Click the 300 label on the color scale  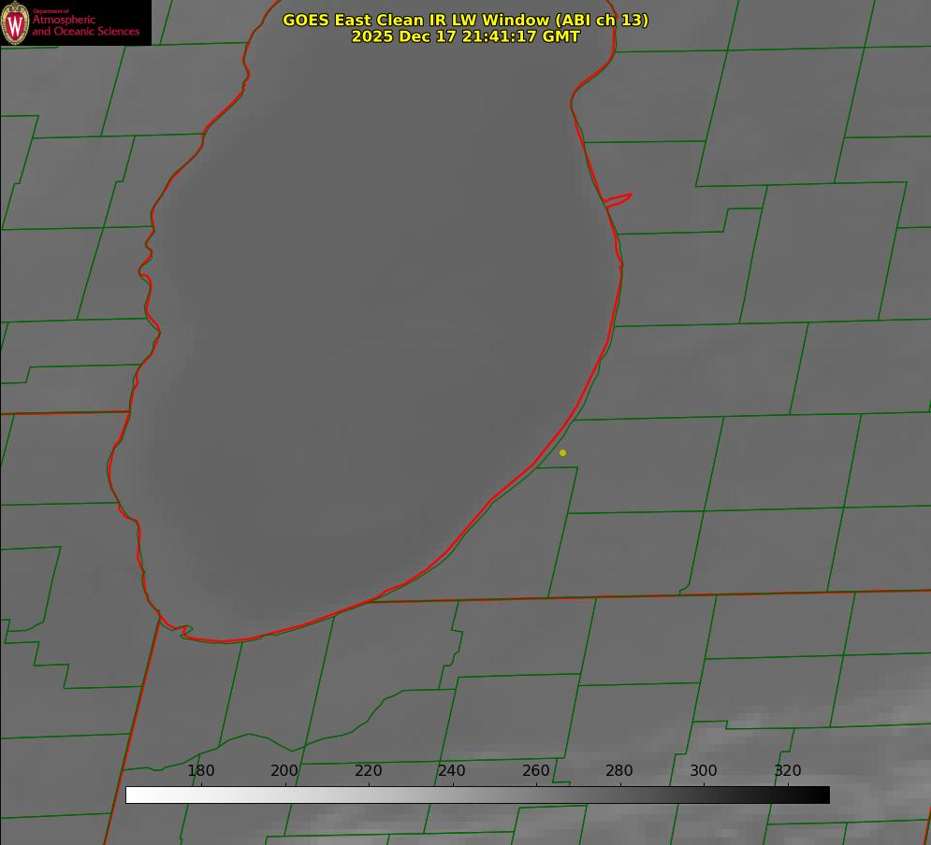(704, 770)
